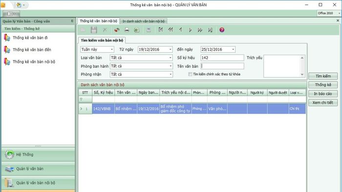Viewport: 342px width, 192px height.
Task: Open the Phòng ban hành dropdown
Action: [x=171, y=66]
